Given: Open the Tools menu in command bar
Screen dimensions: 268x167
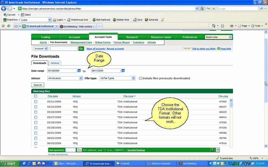Looking at the screenshot, I should tap(257, 26).
